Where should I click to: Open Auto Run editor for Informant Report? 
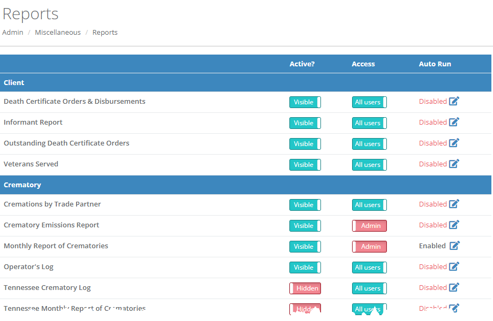point(454,122)
